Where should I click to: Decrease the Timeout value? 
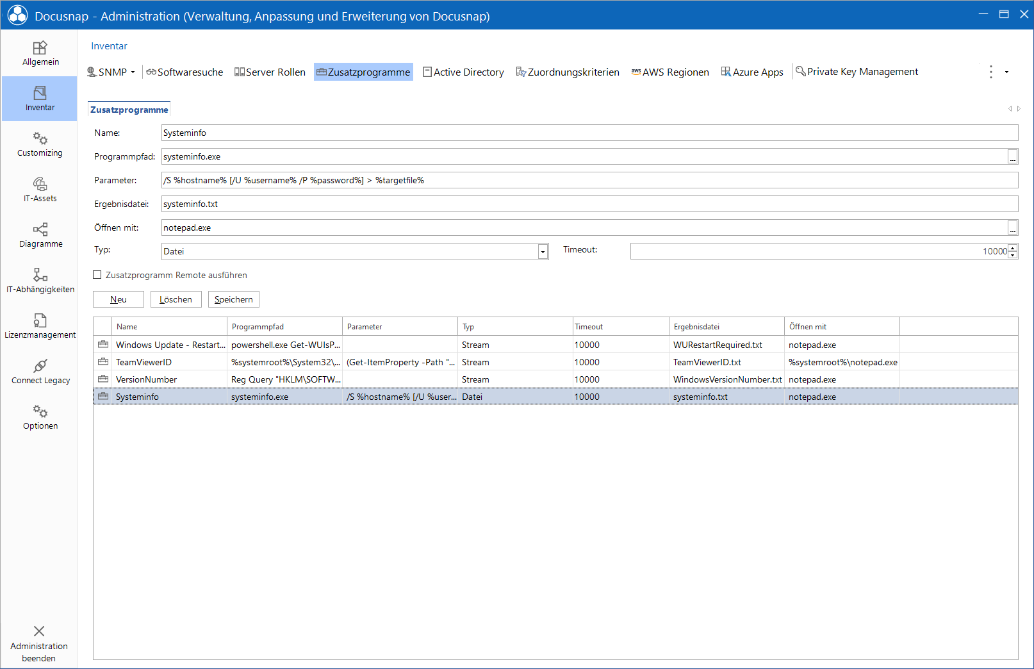pos(1012,255)
